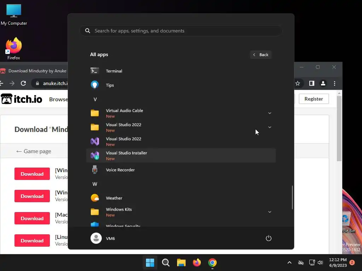Click the cloud sync tray icon

pyautogui.click(x=300, y=263)
